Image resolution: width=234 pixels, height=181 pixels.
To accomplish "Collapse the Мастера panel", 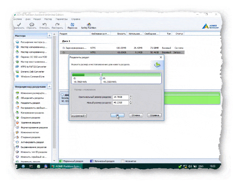I will point(49,36).
